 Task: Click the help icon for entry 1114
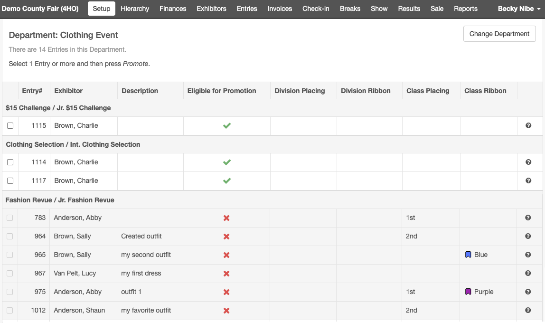pyautogui.click(x=528, y=162)
